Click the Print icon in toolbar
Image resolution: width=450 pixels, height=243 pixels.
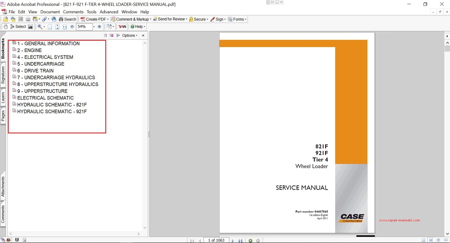click(28, 19)
